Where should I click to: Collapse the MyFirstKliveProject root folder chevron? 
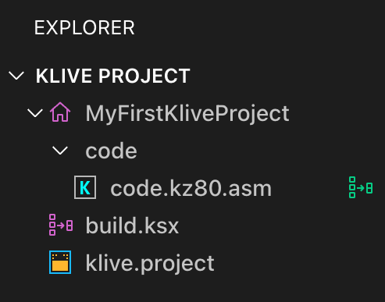pyautogui.click(x=35, y=113)
